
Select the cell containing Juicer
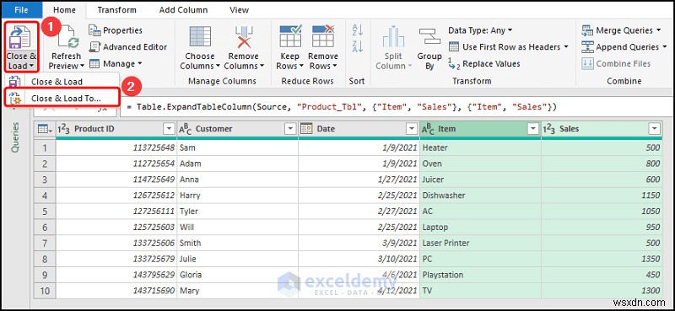point(480,180)
